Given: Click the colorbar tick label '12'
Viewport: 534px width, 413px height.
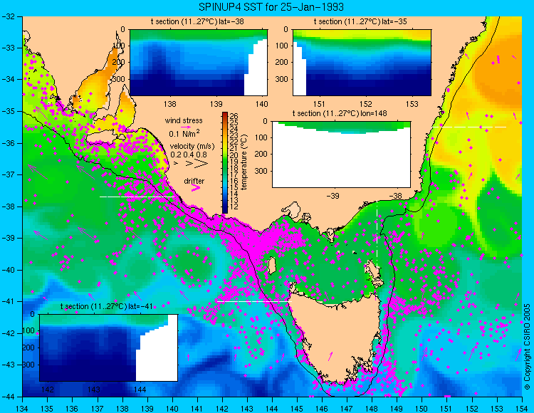Looking at the screenshot, I should click(x=234, y=206).
